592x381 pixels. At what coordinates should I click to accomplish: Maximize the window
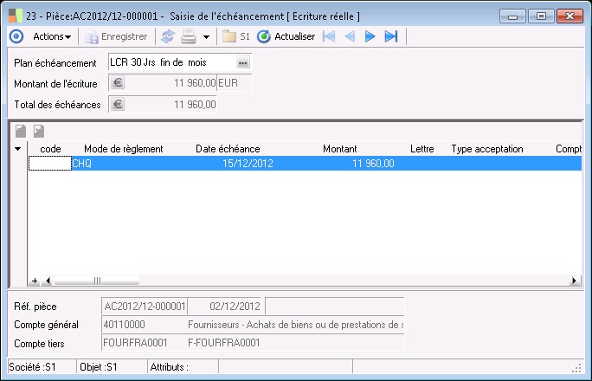(x=541, y=16)
